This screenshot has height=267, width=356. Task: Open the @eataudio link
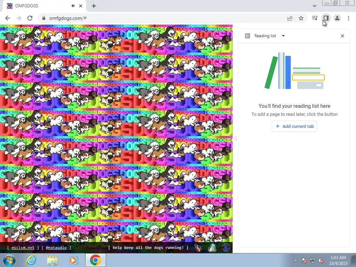pos(56,248)
